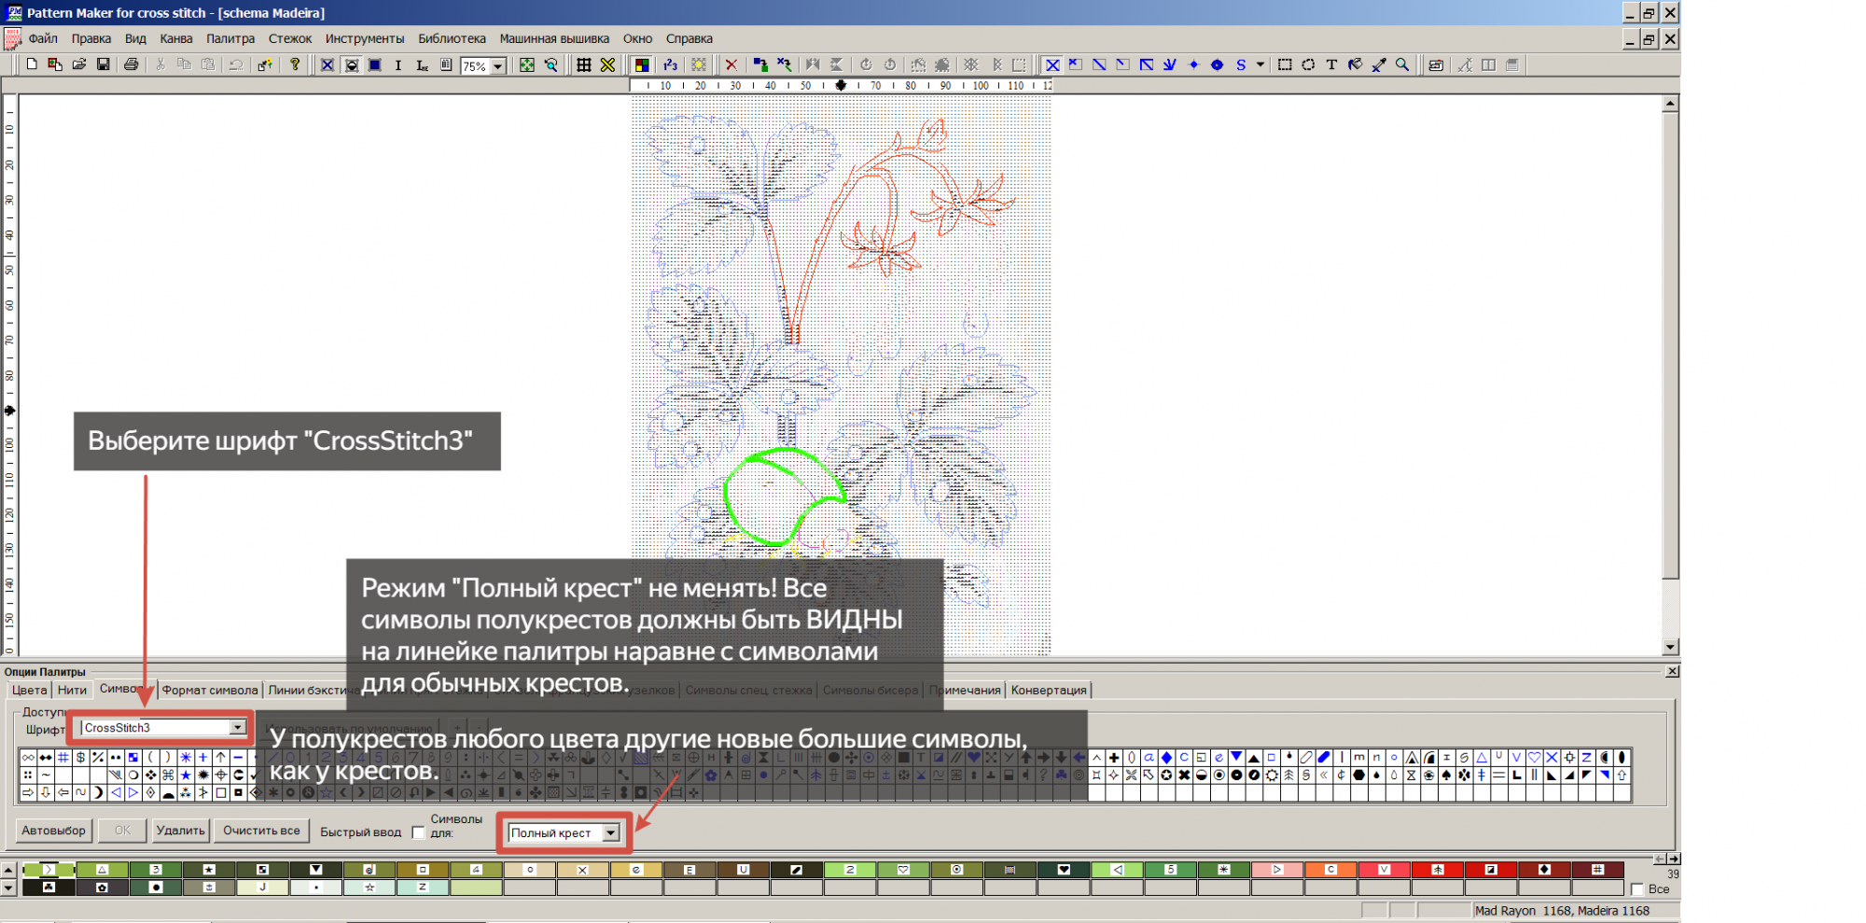Select the Text tool (T icon)
Screen dimensions: 1866x923
click(1331, 64)
